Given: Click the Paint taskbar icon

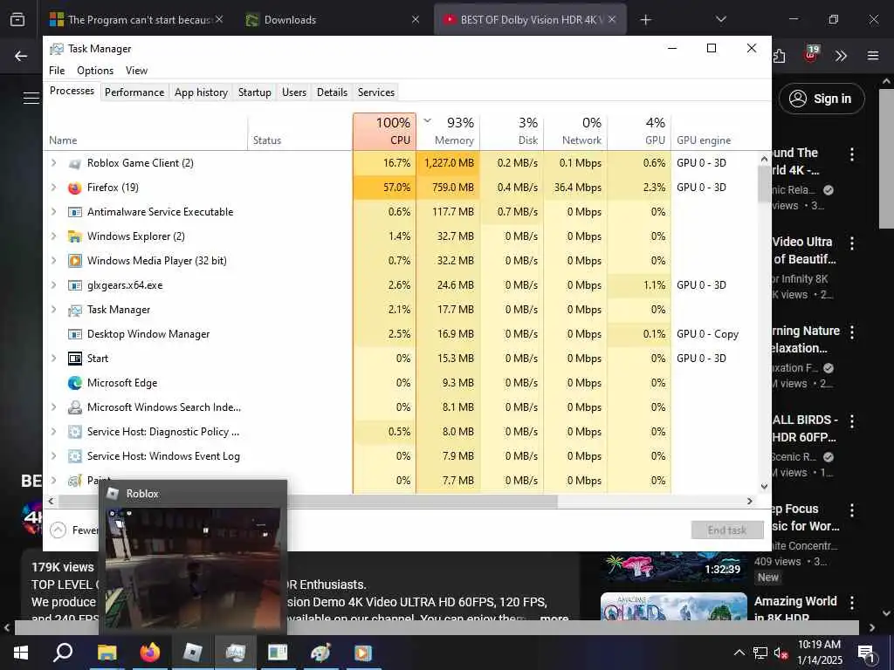Looking at the screenshot, I should point(320,653).
